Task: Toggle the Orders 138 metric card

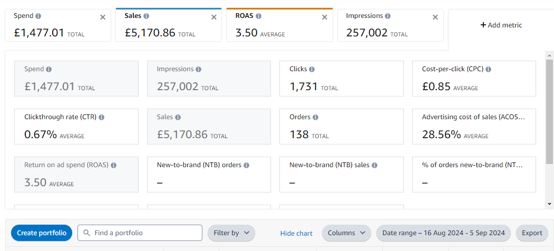Action: [x=341, y=127]
